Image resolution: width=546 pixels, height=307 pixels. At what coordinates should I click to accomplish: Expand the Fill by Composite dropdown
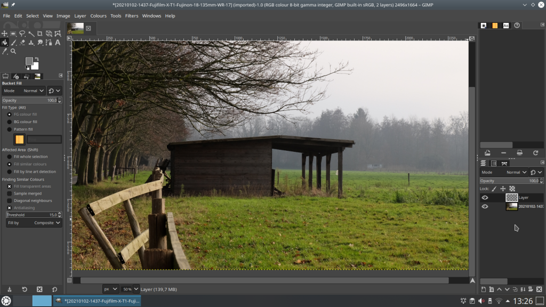tap(34, 223)
